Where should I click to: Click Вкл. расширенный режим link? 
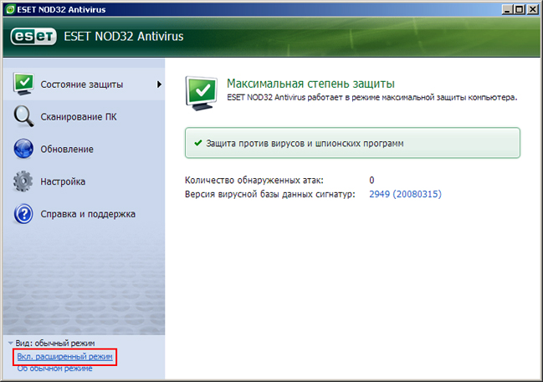coord(64,356)
